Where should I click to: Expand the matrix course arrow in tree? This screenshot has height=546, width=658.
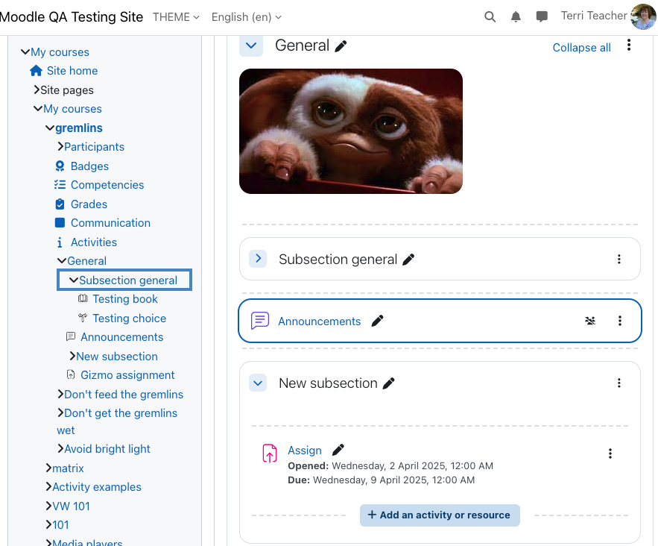[x=48, y=468]
